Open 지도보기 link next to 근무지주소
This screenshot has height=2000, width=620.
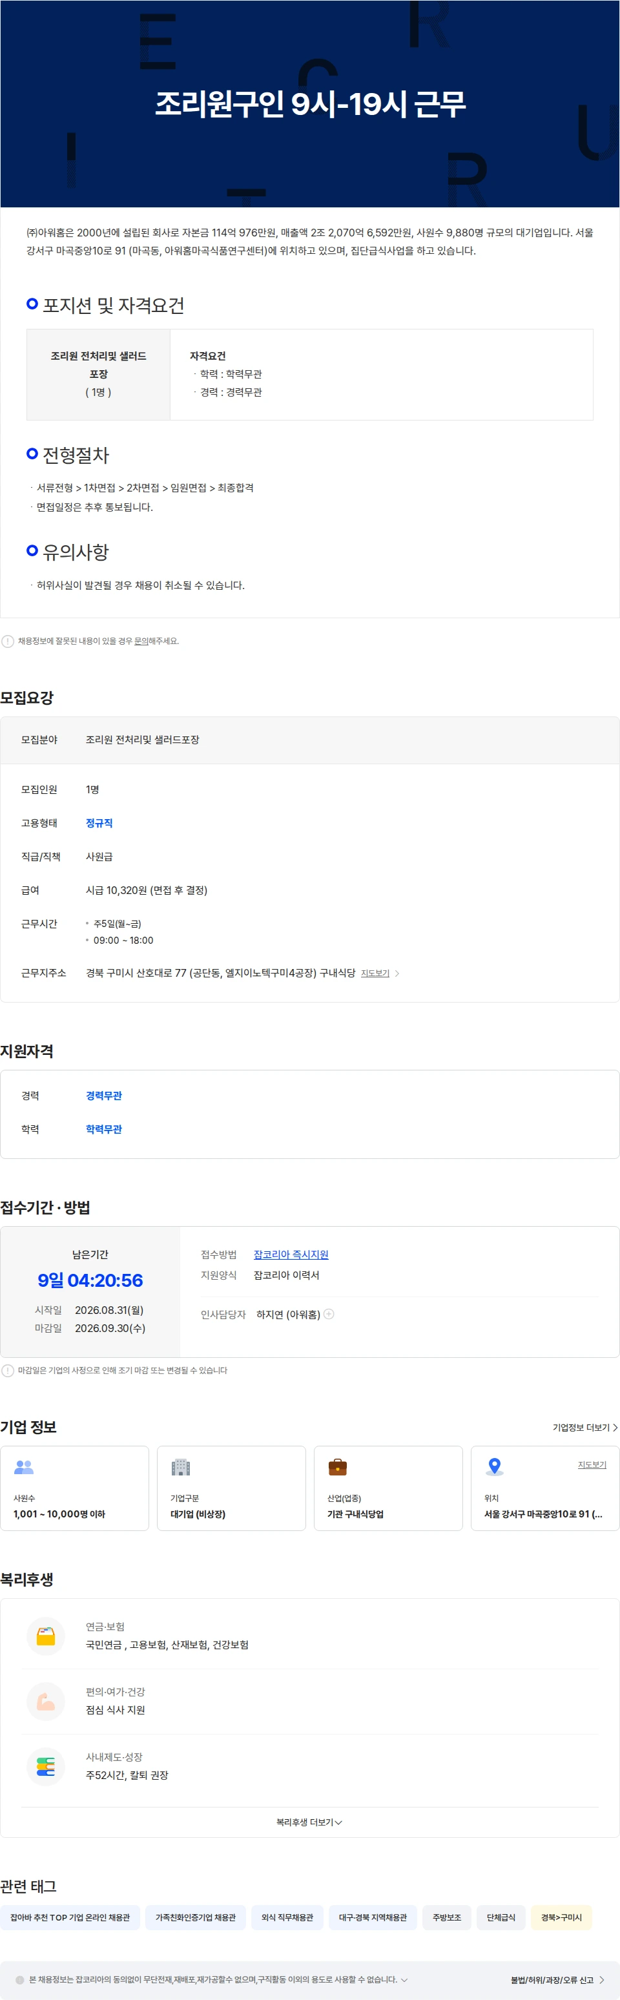375,973
